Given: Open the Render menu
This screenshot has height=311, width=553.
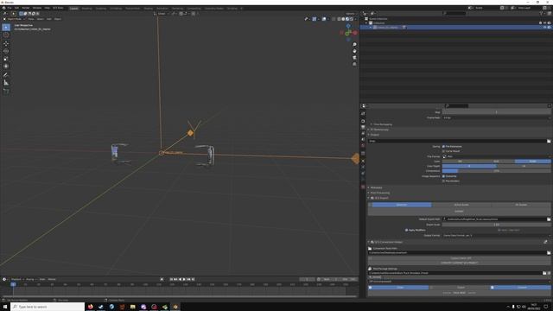Looking at the screenshot, I should 26,8.
